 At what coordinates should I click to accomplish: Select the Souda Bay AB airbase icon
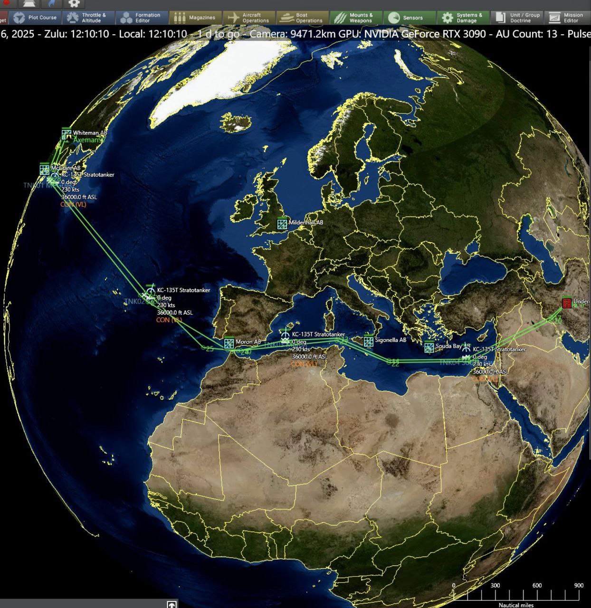429,347
